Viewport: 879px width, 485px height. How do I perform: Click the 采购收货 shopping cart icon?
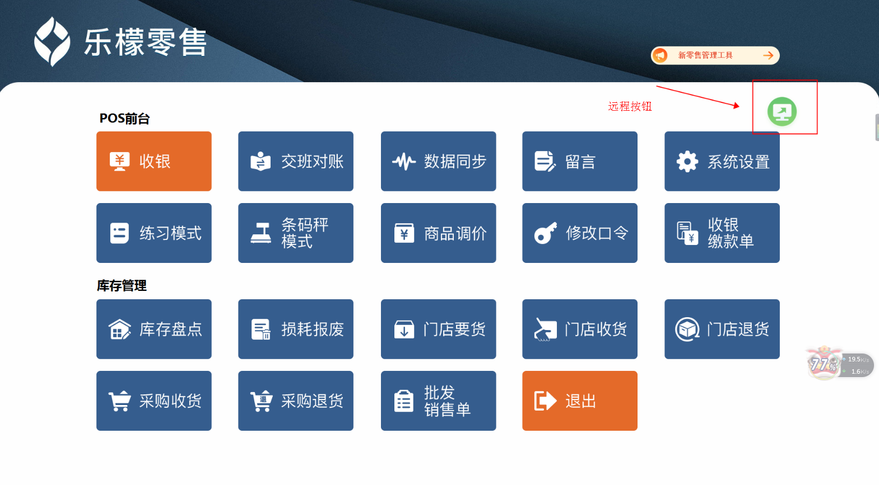coord(119,401)
